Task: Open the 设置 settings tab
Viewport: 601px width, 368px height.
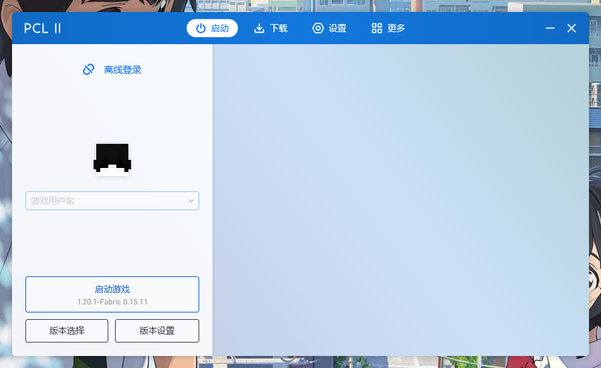Action: tap(330, 28)
